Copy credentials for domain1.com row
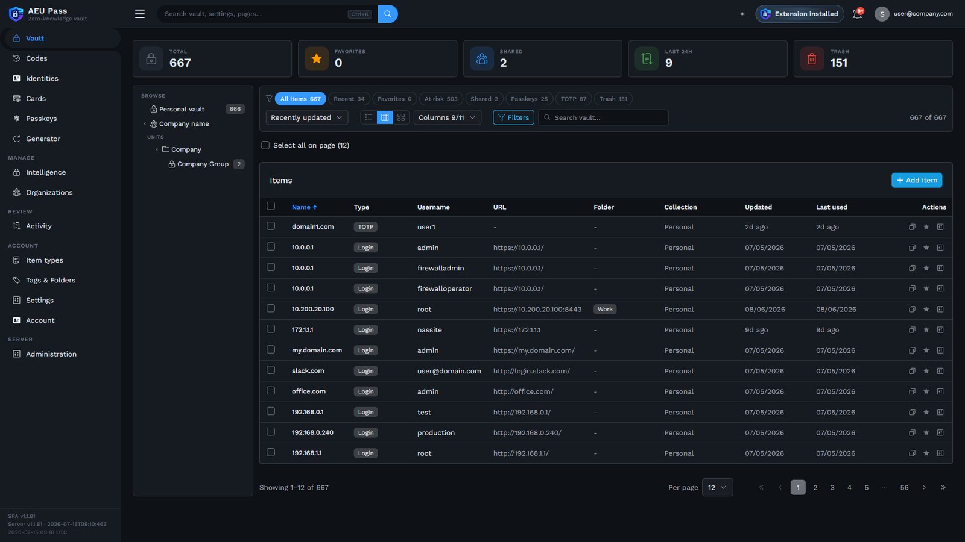The width and height of the screenshot is (965, 542). pyautogui.click(x=912, y=227)
